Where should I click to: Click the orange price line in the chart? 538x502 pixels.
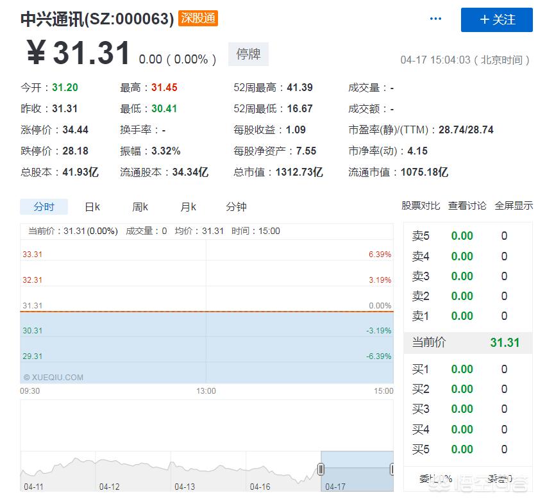[x=206, y=312]
